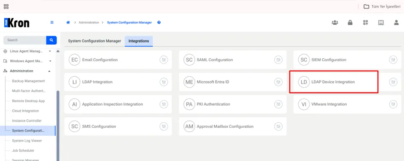The width and height of the screenshot is (404, 161).
Task: Click the Administration breadcrumb link
Action: (x=89, y=23)
